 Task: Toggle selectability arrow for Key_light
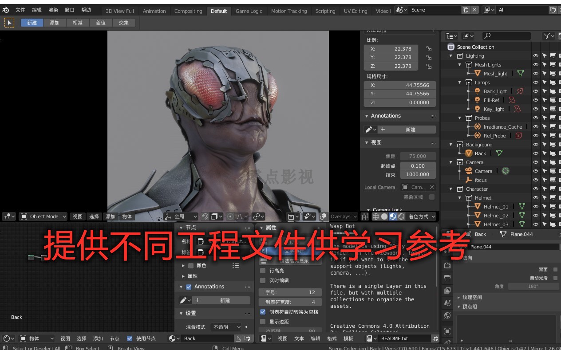tap(545, 109)
